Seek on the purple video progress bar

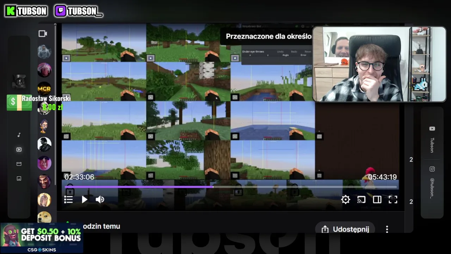[231, 187]
